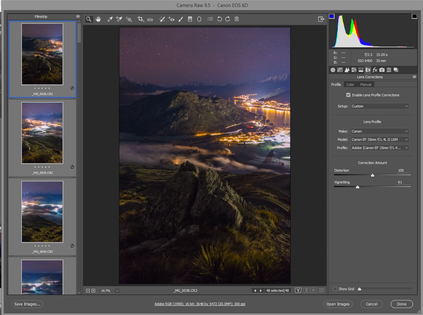Image resolution: width=423 pixels, height=315 pixels.
Task: Expand the lens Model dropdown
Action: click(x=380, y=140)
